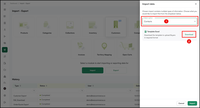
Task: Focus the User filter input field
Action: (x=107, y=90)
